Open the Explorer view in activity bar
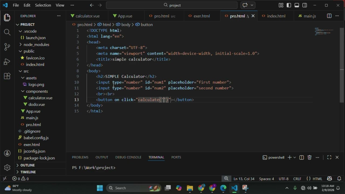This screenshot has height=194, width=345. click(7, 18)
